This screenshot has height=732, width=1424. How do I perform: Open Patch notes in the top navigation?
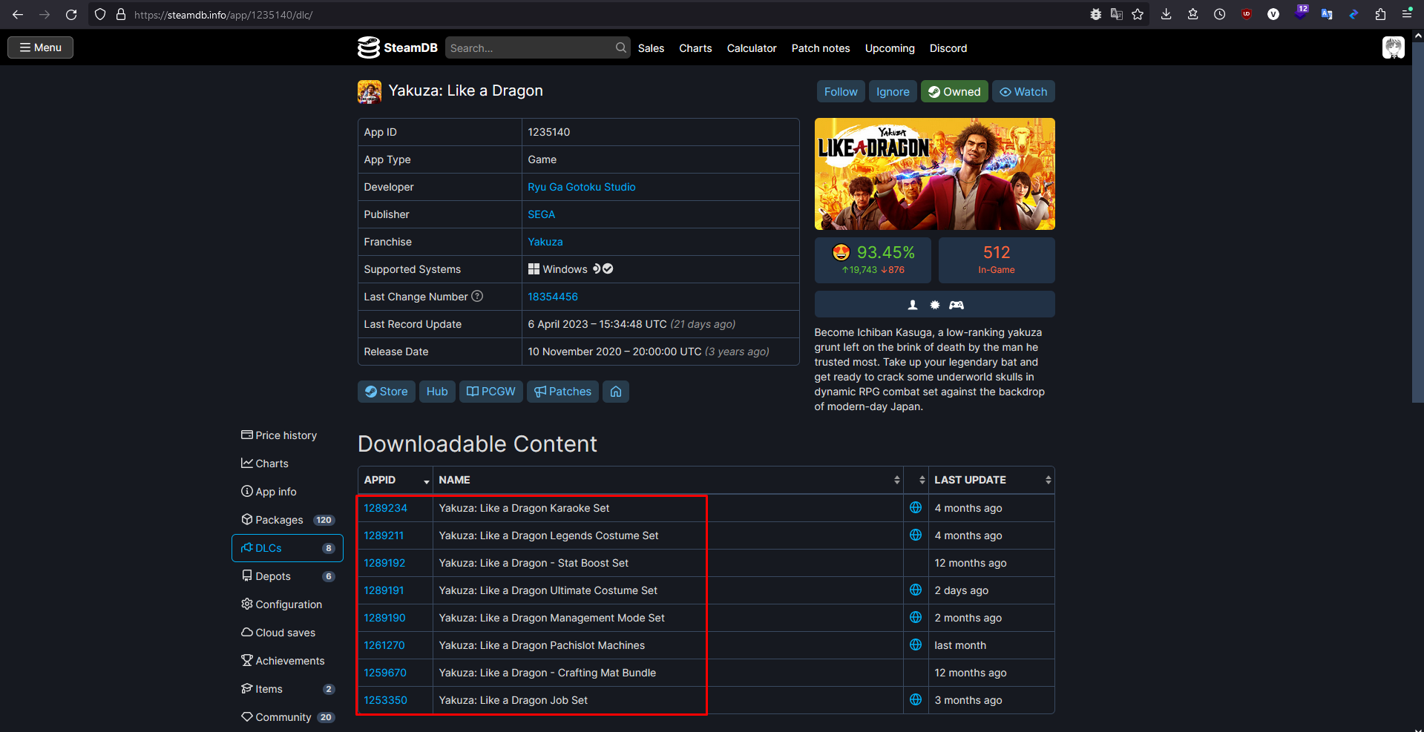(821, 48)
